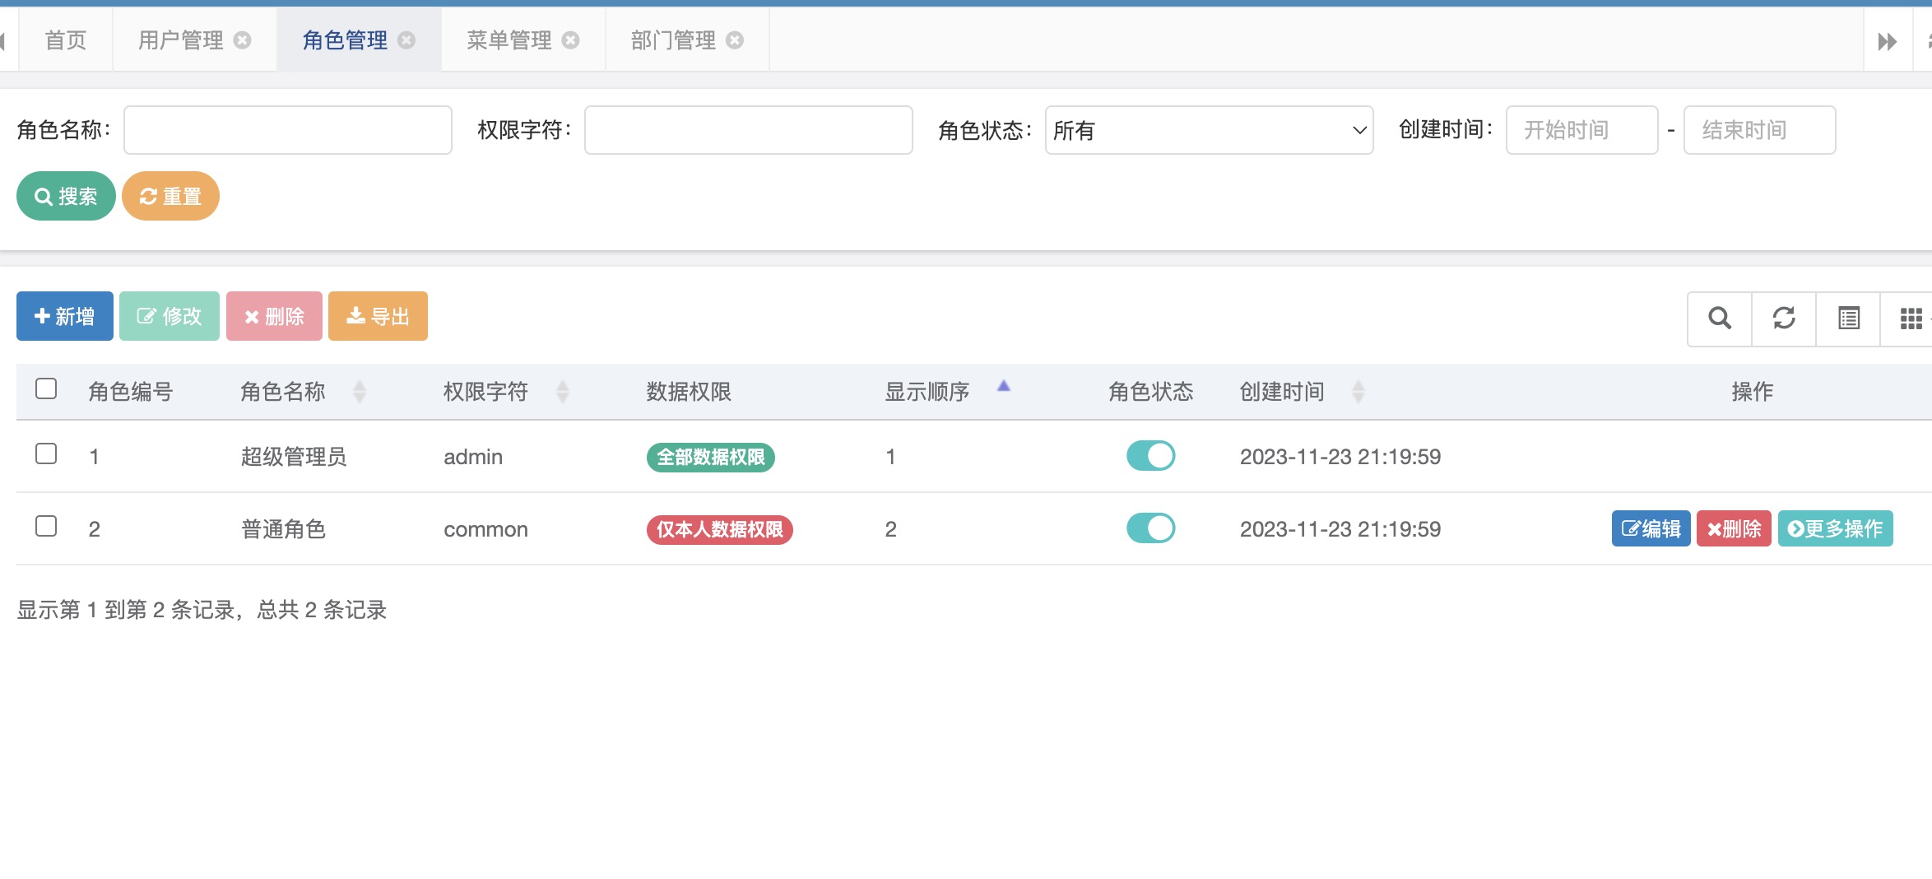Check the 超级管理员 row checkbox
1932x879 pixels.
coord(46,453)
